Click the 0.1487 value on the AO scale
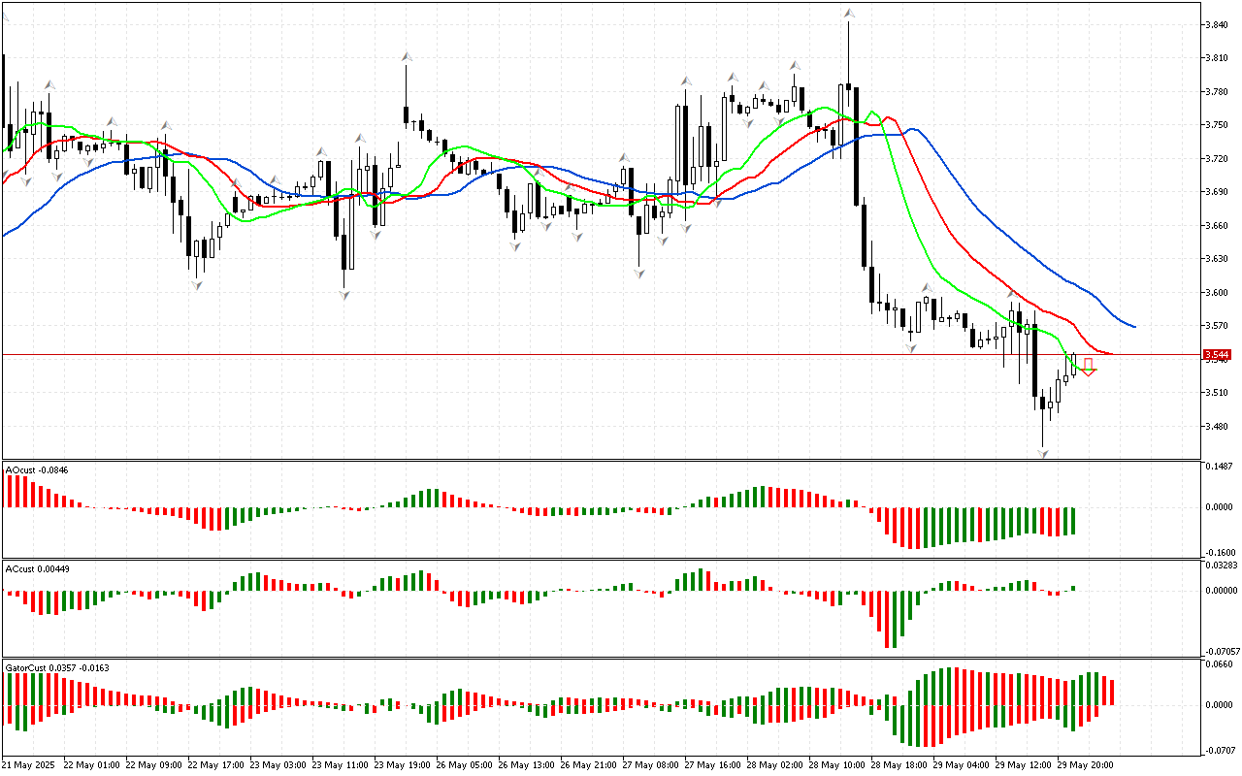This screenshot has width=1242, height=776. 1220,467
